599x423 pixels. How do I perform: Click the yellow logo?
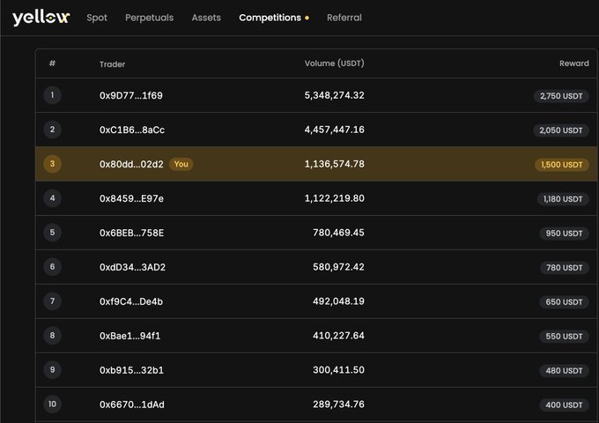[x=41, y=18]
